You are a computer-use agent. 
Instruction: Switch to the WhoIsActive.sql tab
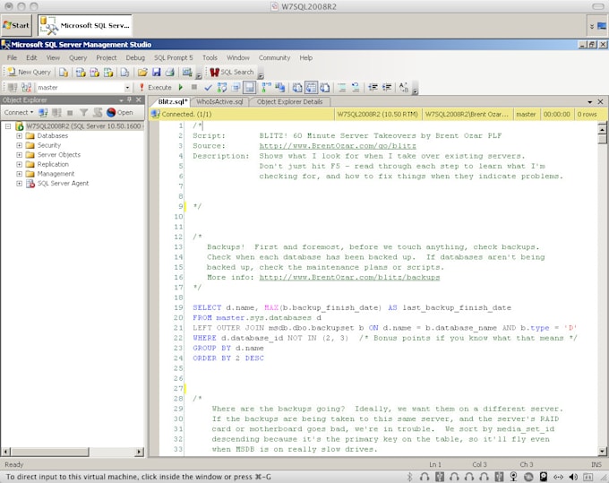(x=219, y=102)
